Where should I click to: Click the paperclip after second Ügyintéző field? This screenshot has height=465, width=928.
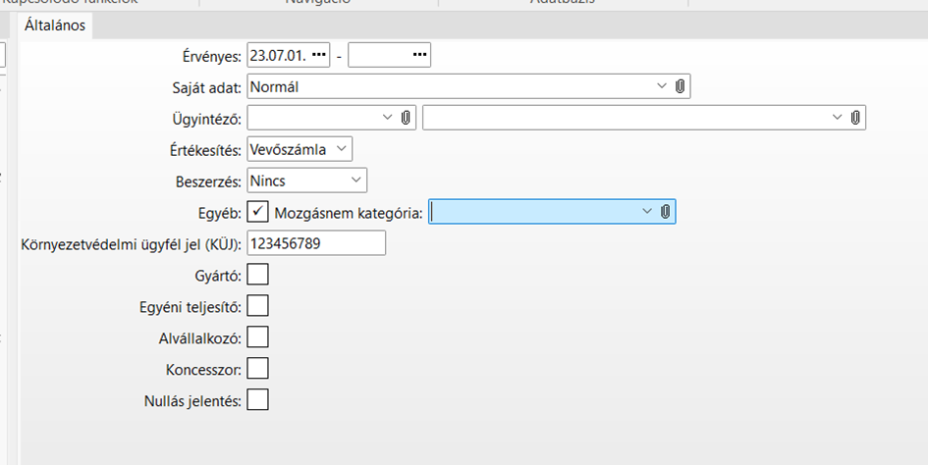point(855,118)
